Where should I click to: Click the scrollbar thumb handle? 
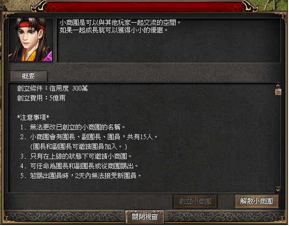278,92
